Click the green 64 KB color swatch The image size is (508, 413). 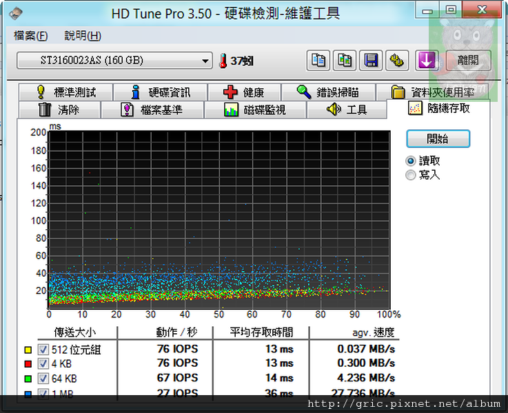[x=28, y=379]
